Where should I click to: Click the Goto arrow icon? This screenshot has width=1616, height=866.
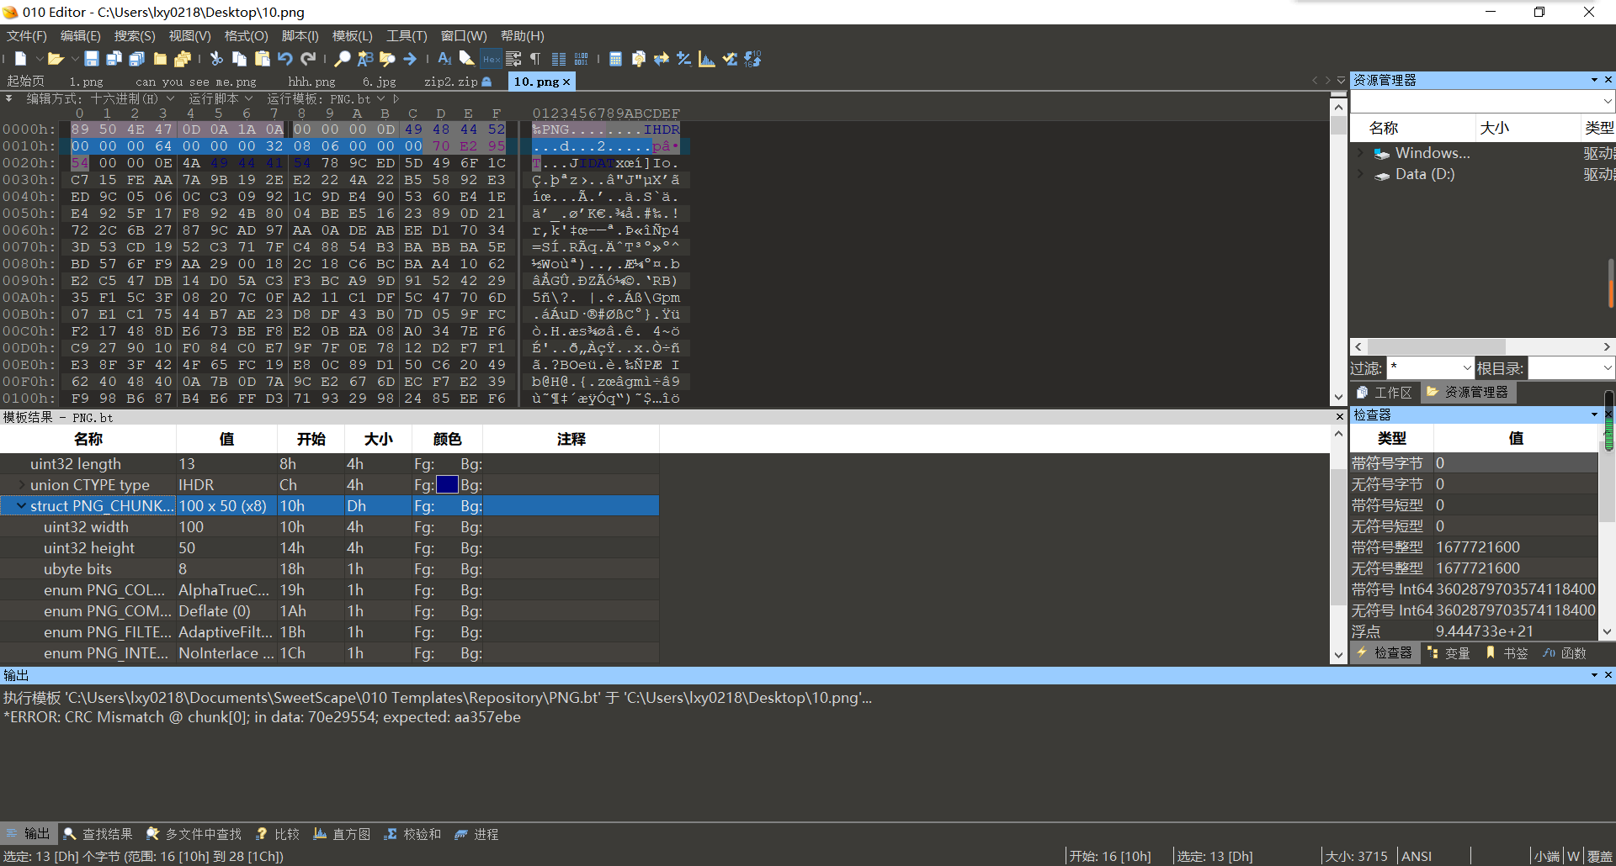point(410,59)
